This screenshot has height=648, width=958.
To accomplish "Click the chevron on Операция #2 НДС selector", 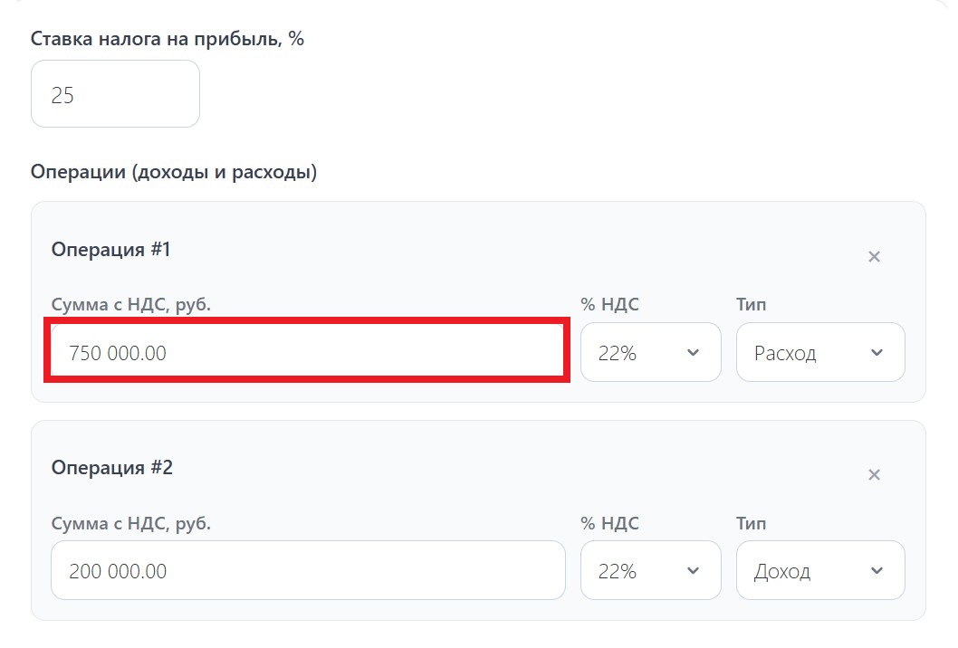I will point(693,570).
